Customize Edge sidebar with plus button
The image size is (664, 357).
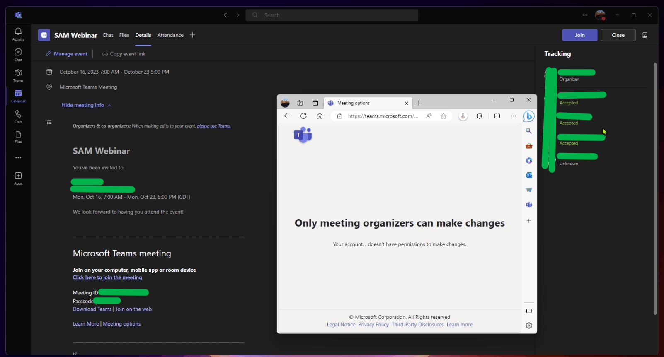point(529,221)
